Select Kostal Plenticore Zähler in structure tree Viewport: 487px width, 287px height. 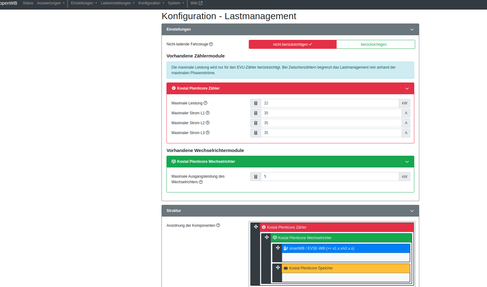pos(337,227)
